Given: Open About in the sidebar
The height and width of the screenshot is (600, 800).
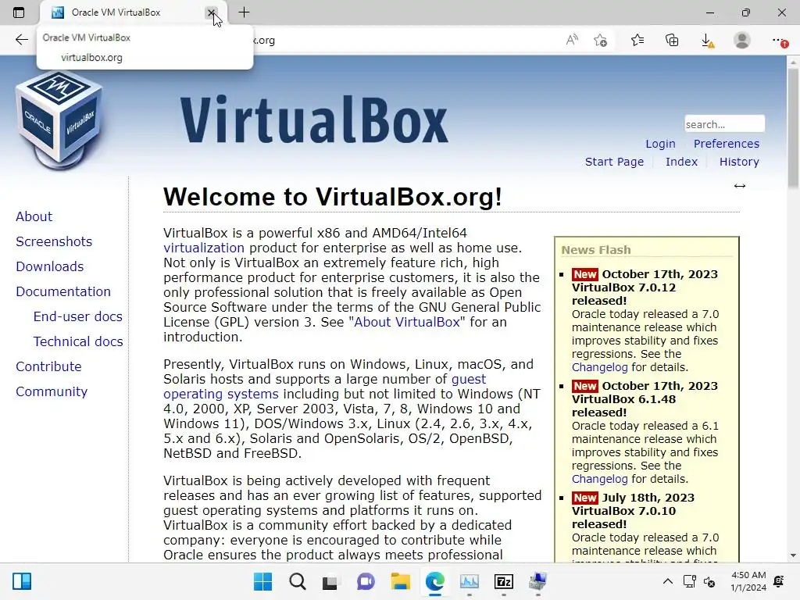Looking at the screenshot, I should pos(34,216).
